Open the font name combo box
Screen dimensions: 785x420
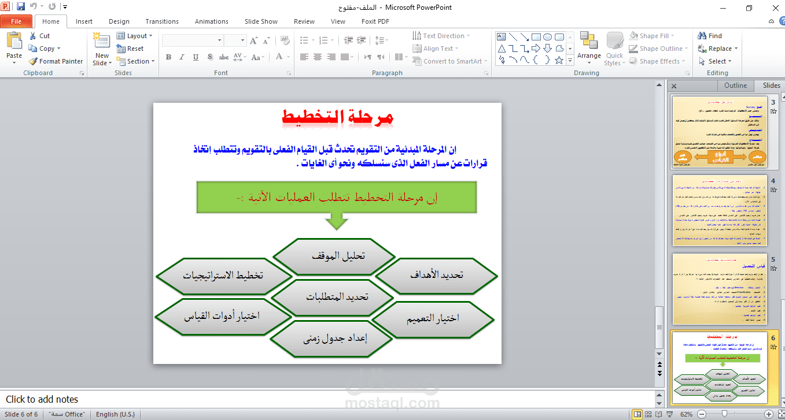[193, 40]
